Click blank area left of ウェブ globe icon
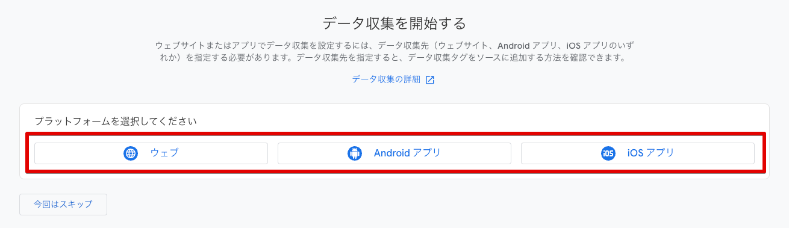The image size is (789, 228). (78, 153)
